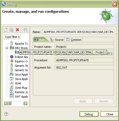Click the horizontal scrollbar thumb
This screenshot has width=119, height=121.
pyautogui.click(x=10, y=103)
